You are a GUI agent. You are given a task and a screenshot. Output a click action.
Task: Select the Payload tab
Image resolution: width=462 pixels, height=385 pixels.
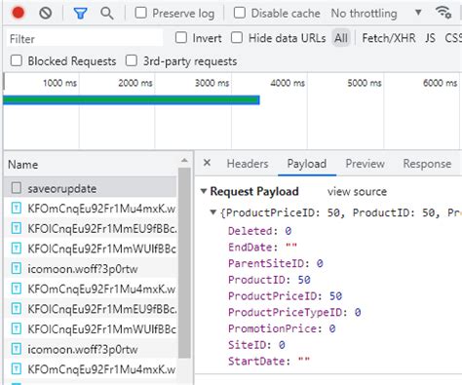tap(307, 164)
